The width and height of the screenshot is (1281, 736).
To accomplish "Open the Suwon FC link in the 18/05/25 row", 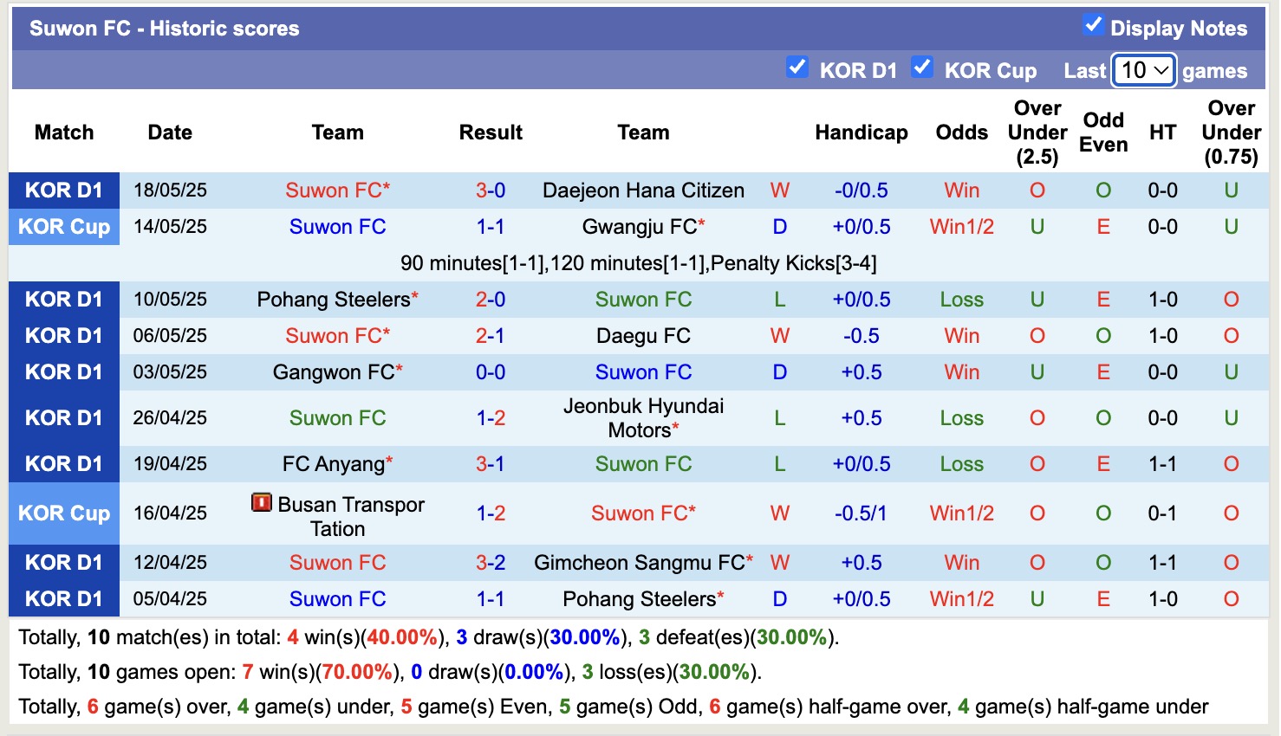I will click(337, 190).
